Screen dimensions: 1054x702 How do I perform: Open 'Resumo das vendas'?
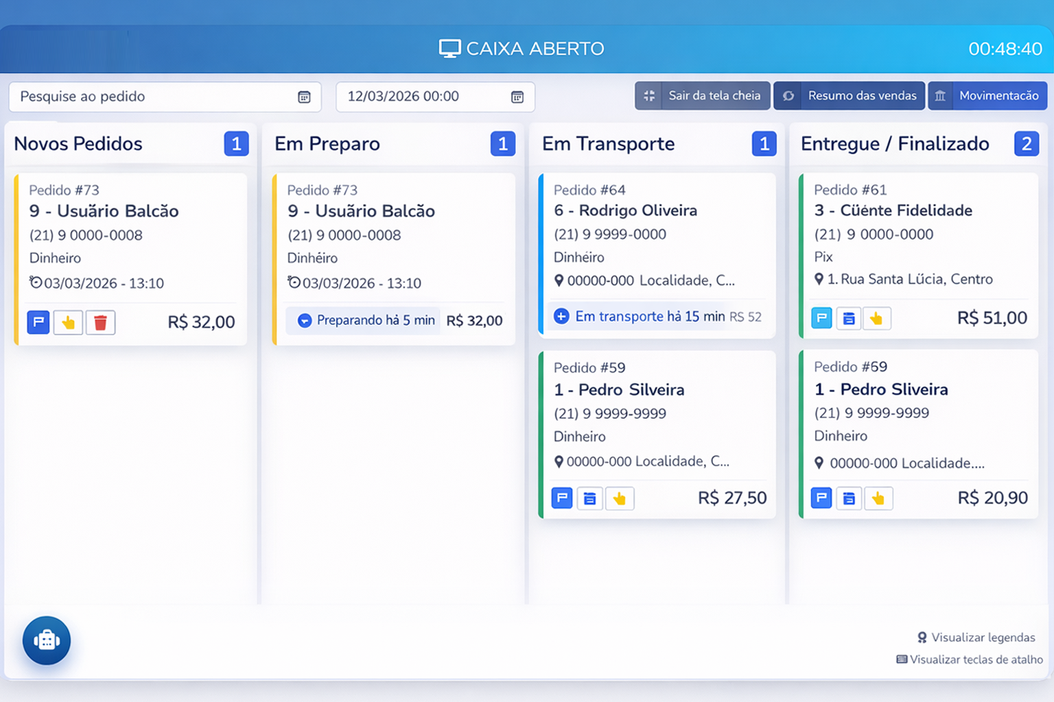tap(849, 95)
